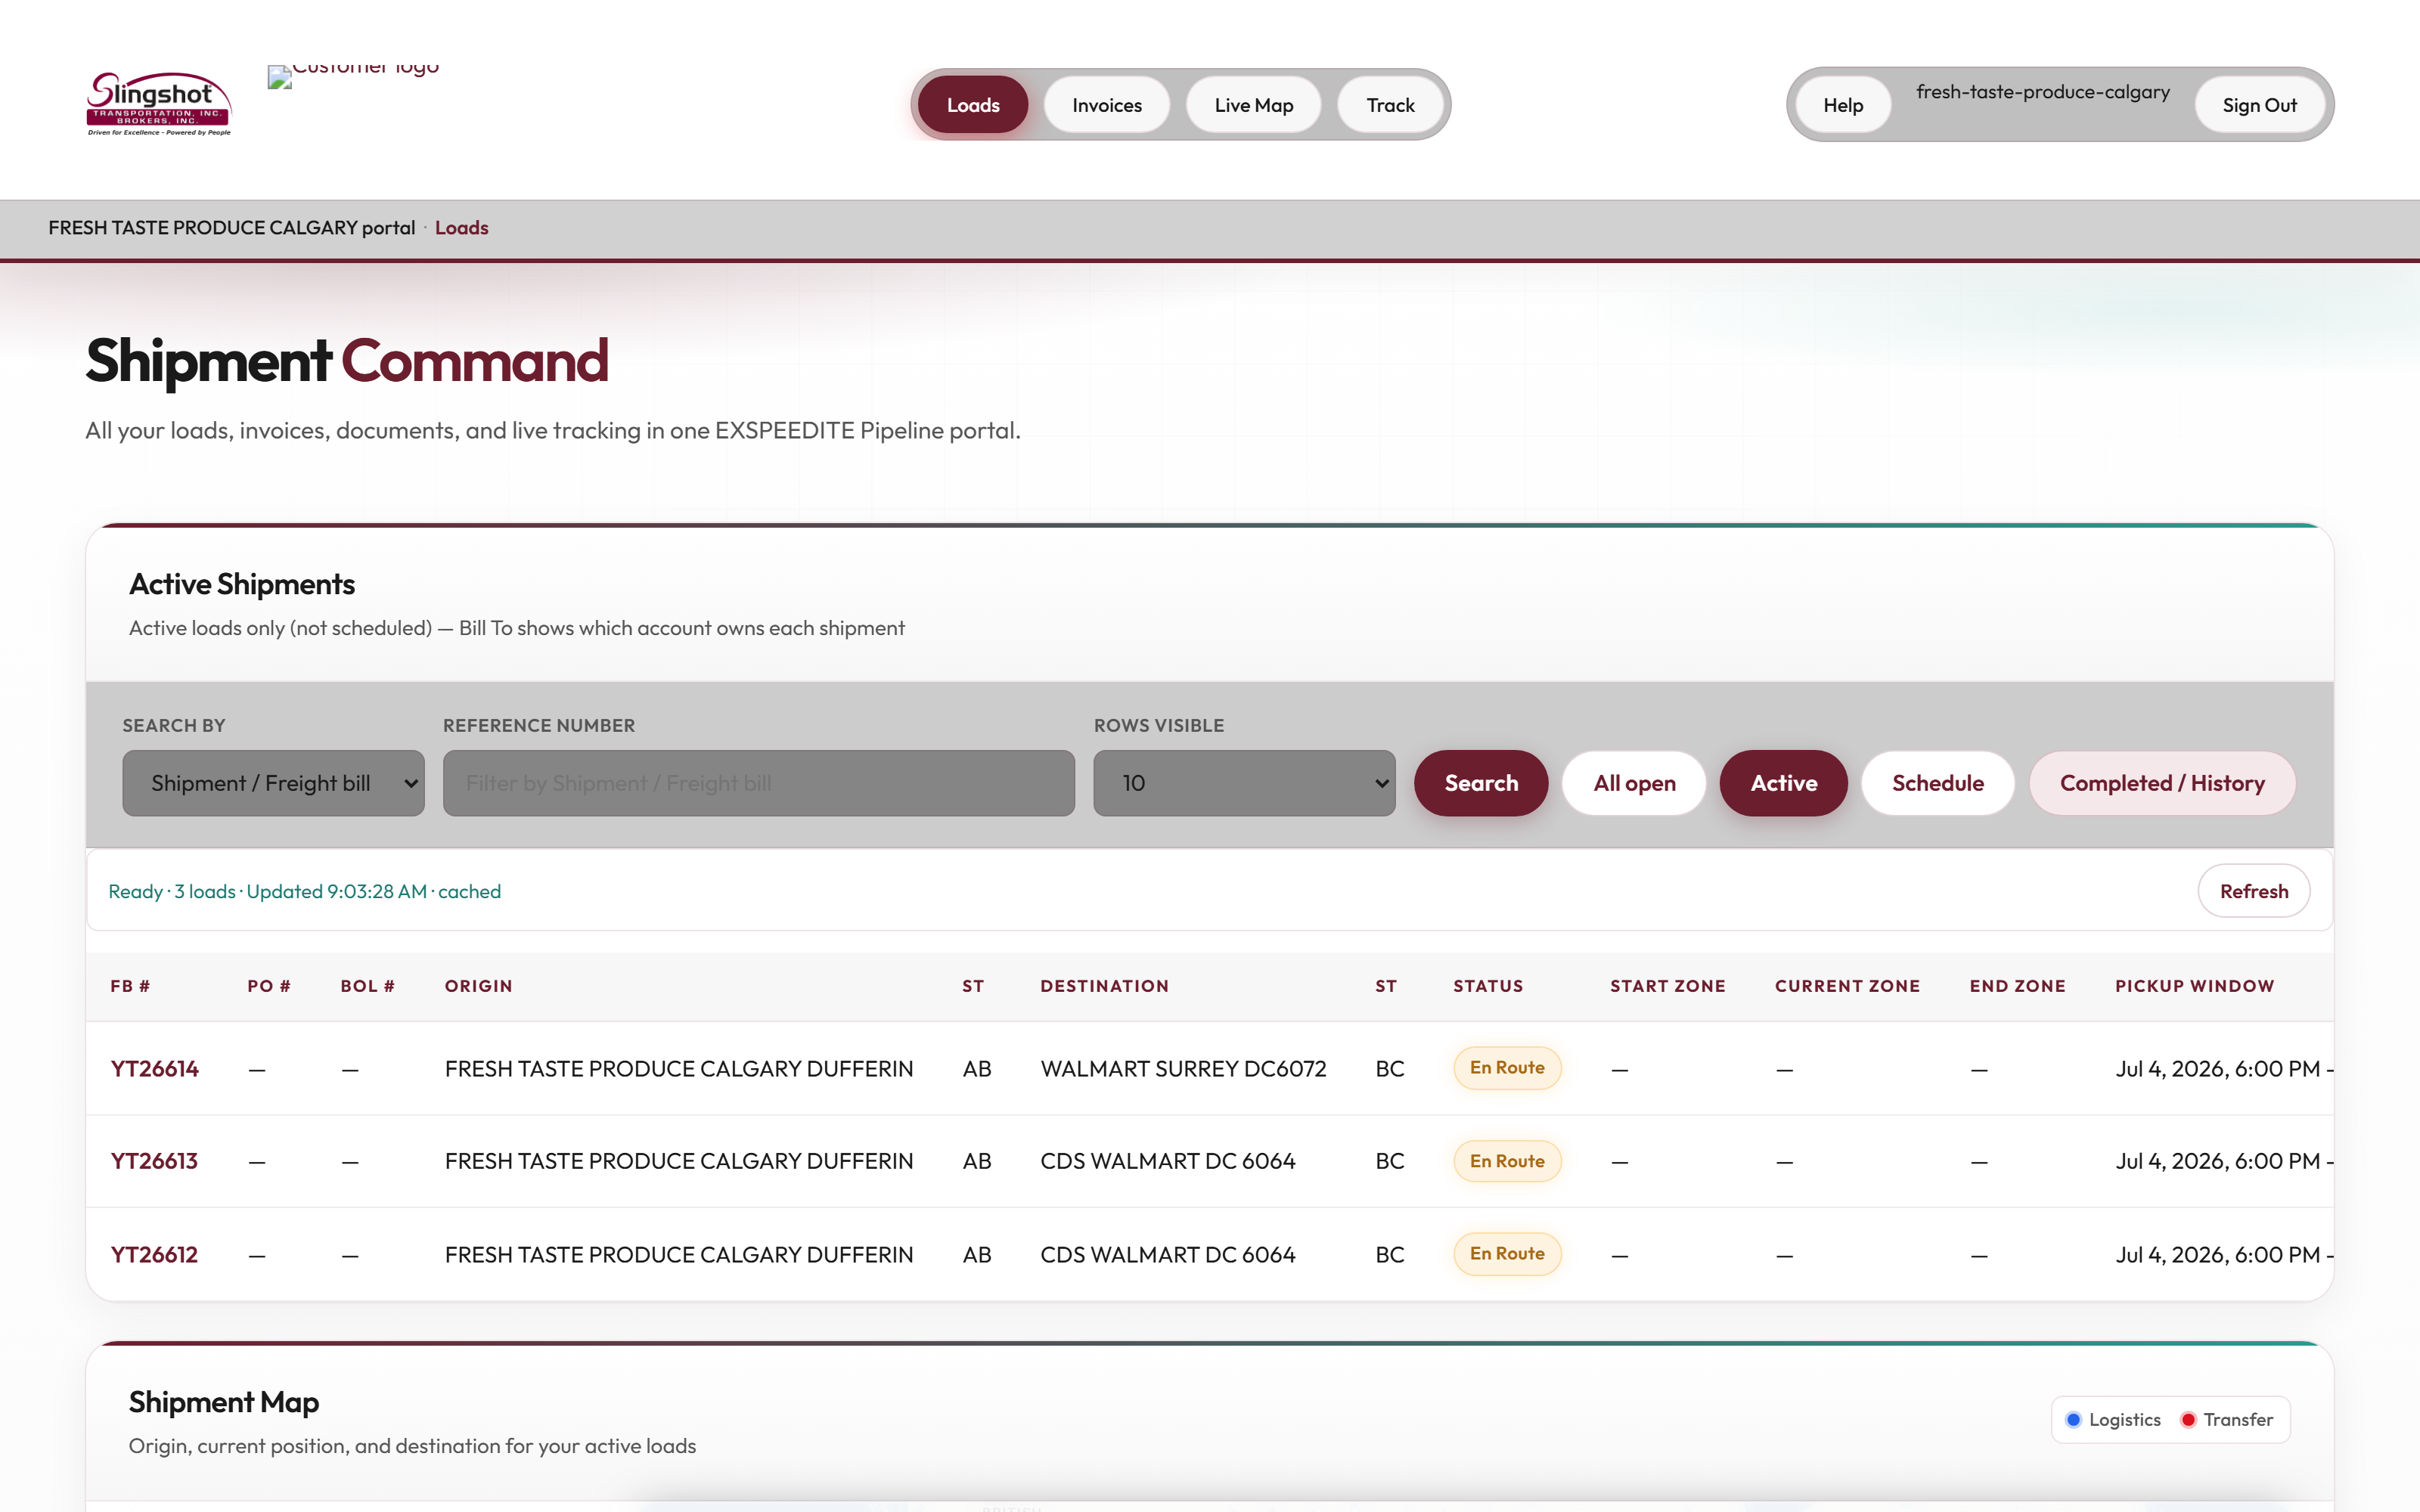This screenshot has height=1512, width=2420.
Task: Click FRESH TASTE PRODUCE CALGARY portal breadcrumb
Action: (231, 228)
